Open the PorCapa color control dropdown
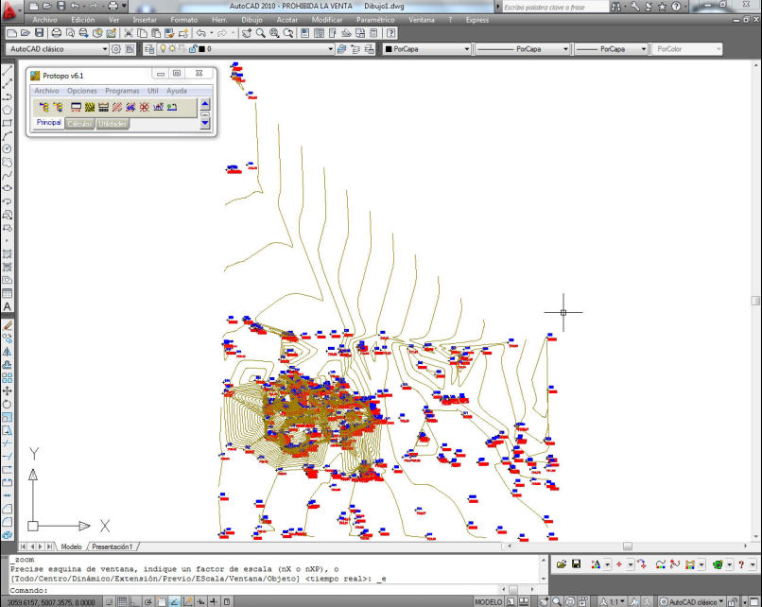Image resolution: width=762 pixels, height=607 pixels. tap(427, 49)
